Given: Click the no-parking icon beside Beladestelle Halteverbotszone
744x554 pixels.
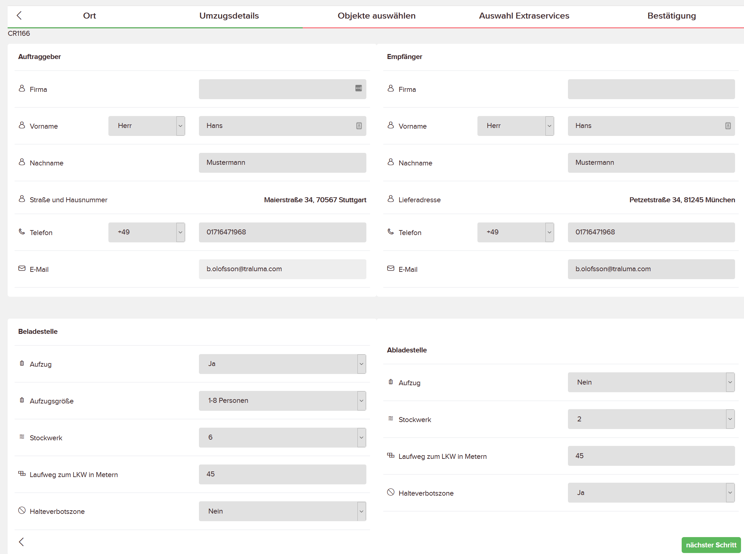Looking at the screenshot, I should [22, 511].
